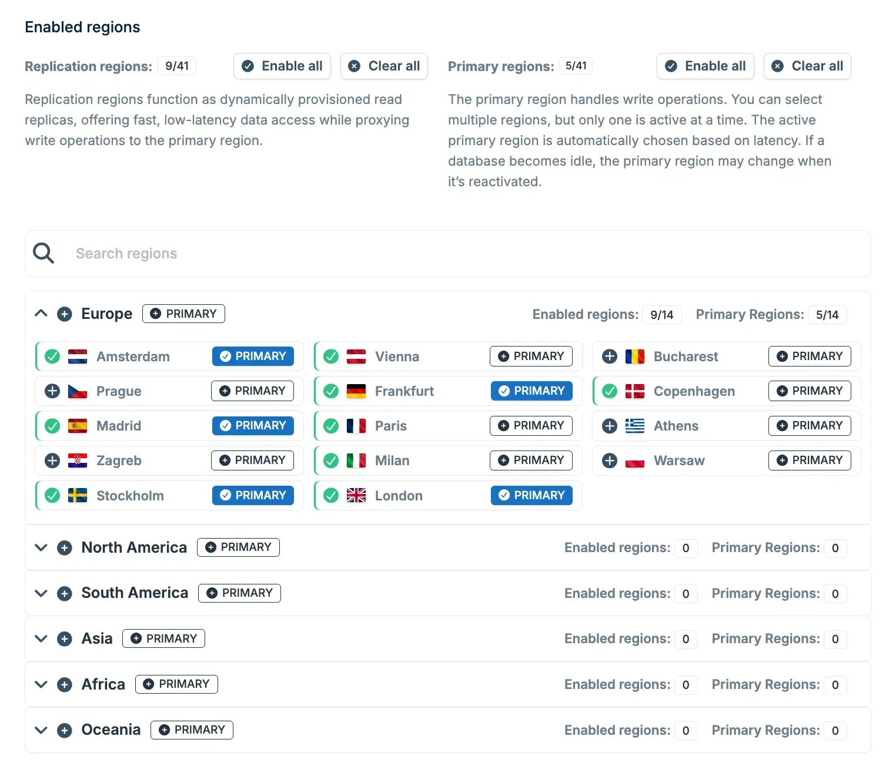Click the magnifier search icon
The height and width of the screenshot is (780, 896).
[x=44, y=254]
